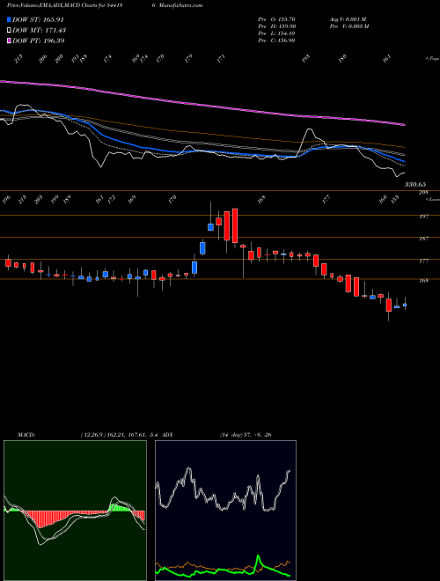
Task: Select the 'Pre L: 154.10' value
Action: [x=276, y=33]
